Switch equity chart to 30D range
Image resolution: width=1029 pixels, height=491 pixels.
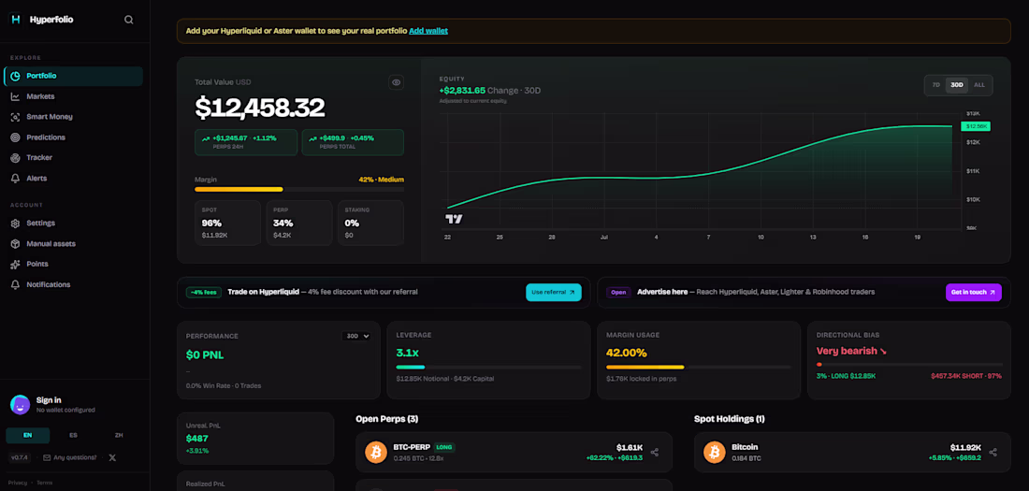[x=957, y=85]
